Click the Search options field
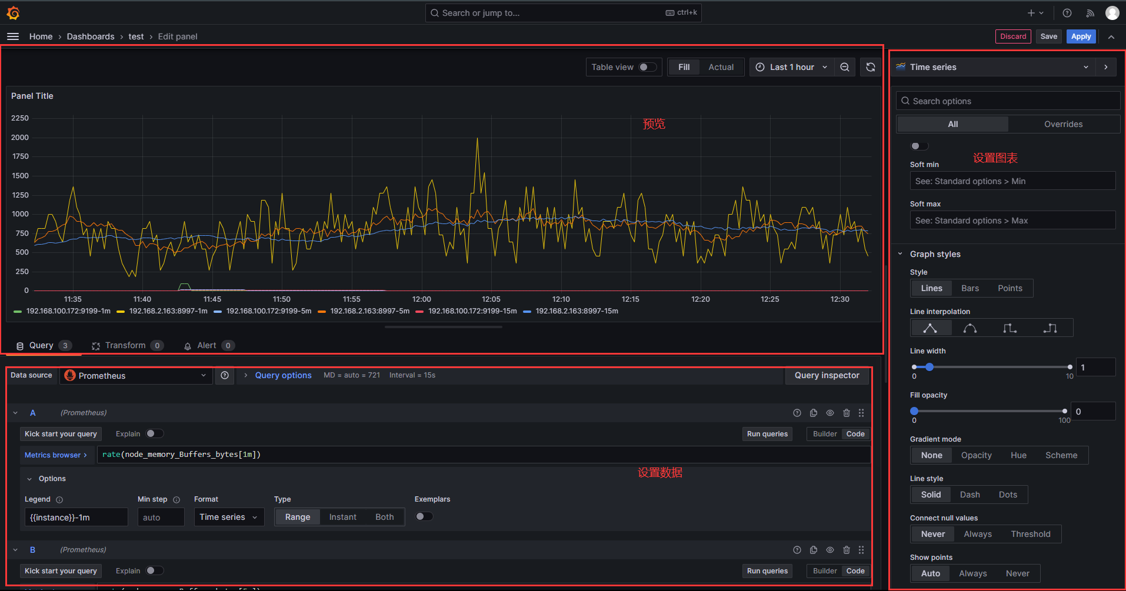 [x=1008, y=101]
